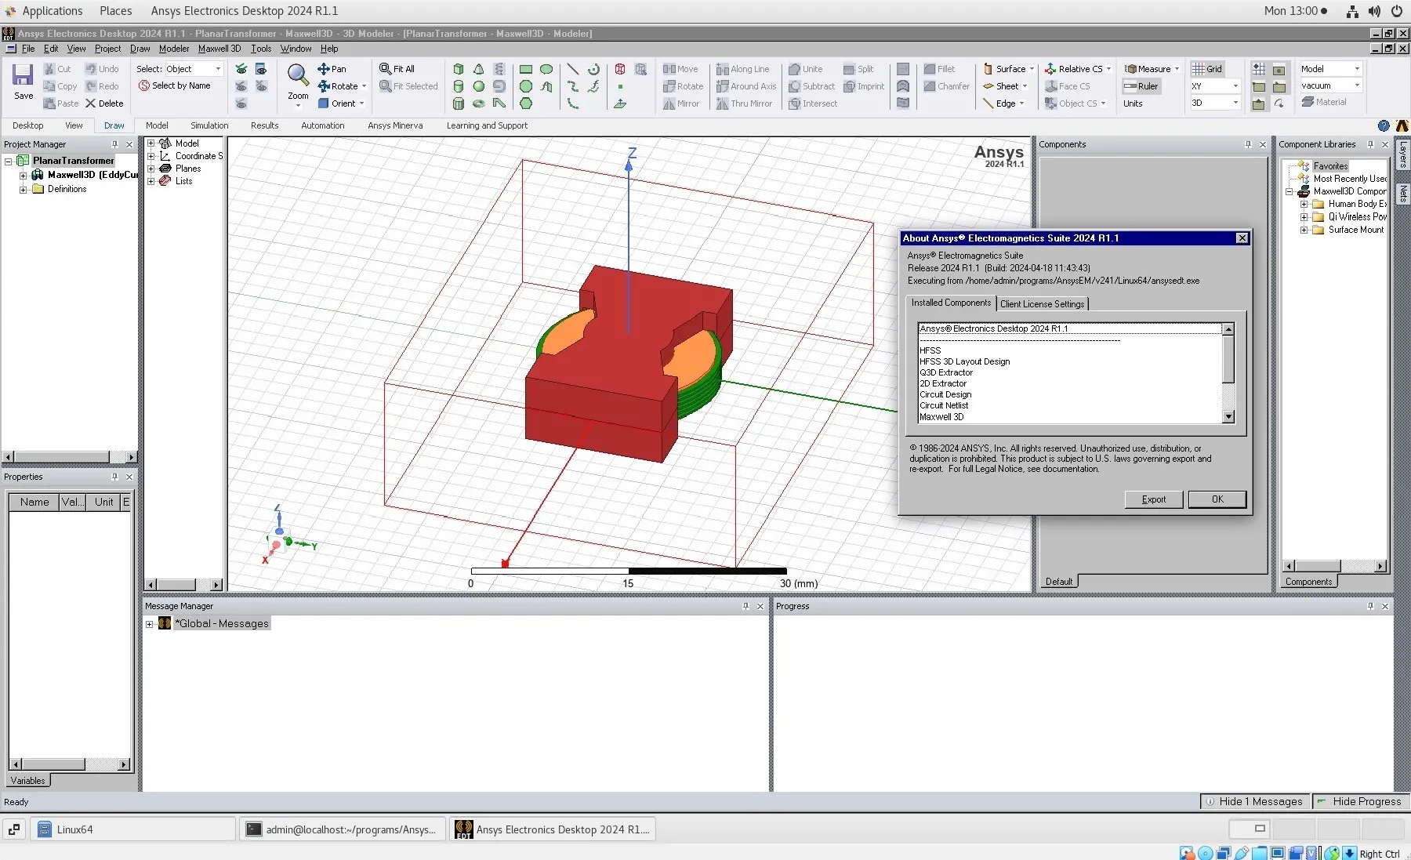Click Fit All view icon

click(385, 69)
